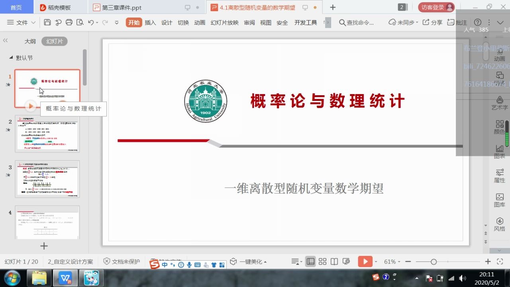The width and height of the screenshot is (510, 287).
Task: Open the 图表 chart panel in right sidebar
Action: (500, 152)
